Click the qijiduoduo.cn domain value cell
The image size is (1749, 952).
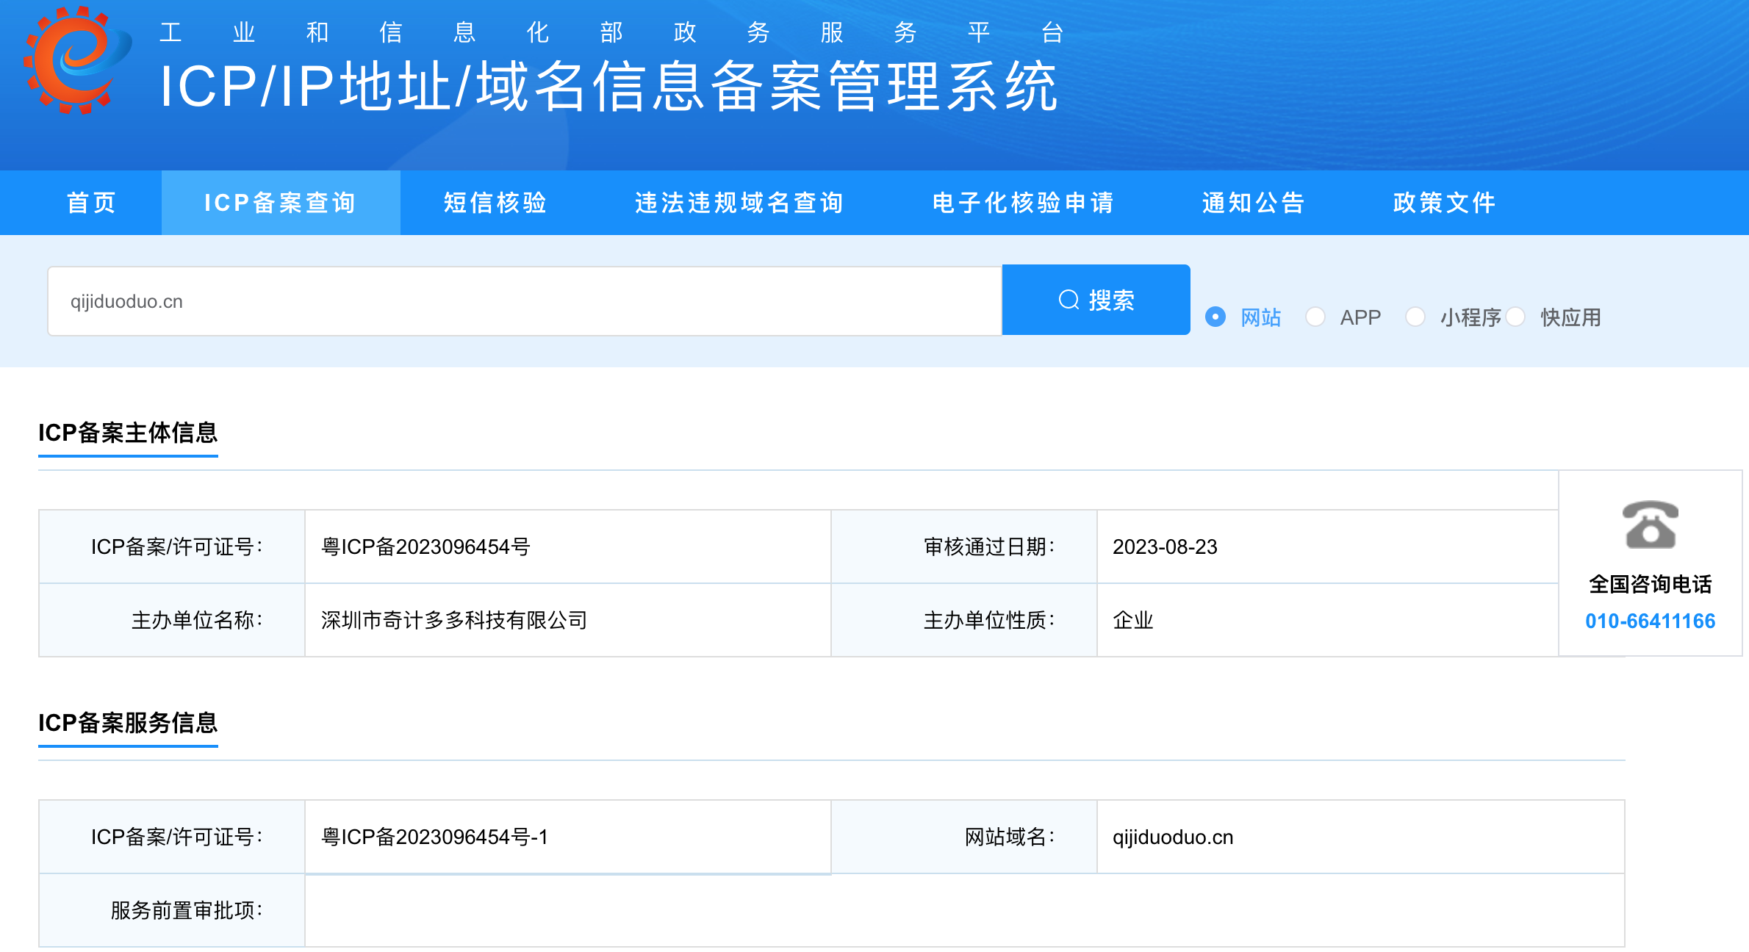1173,837
